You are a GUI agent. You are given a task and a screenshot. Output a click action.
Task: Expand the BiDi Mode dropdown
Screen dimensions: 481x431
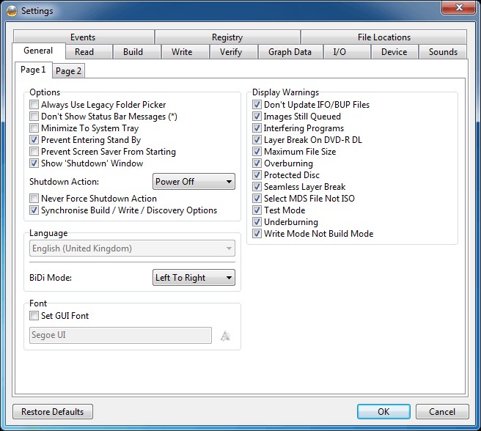coord(194,278)
